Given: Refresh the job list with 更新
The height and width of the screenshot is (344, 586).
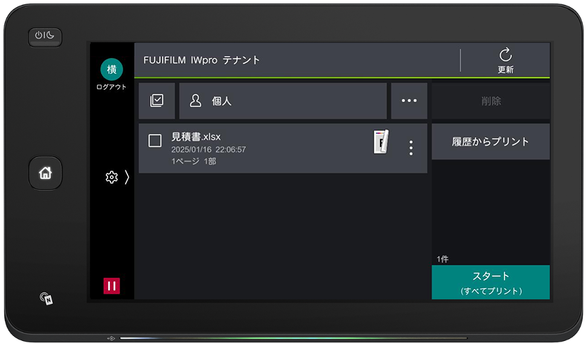Looking at the screenshot, I should click(505, 60).
